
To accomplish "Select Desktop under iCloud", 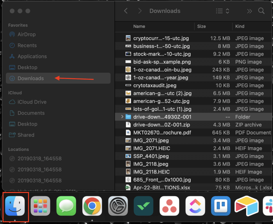I will pos(58,124).
